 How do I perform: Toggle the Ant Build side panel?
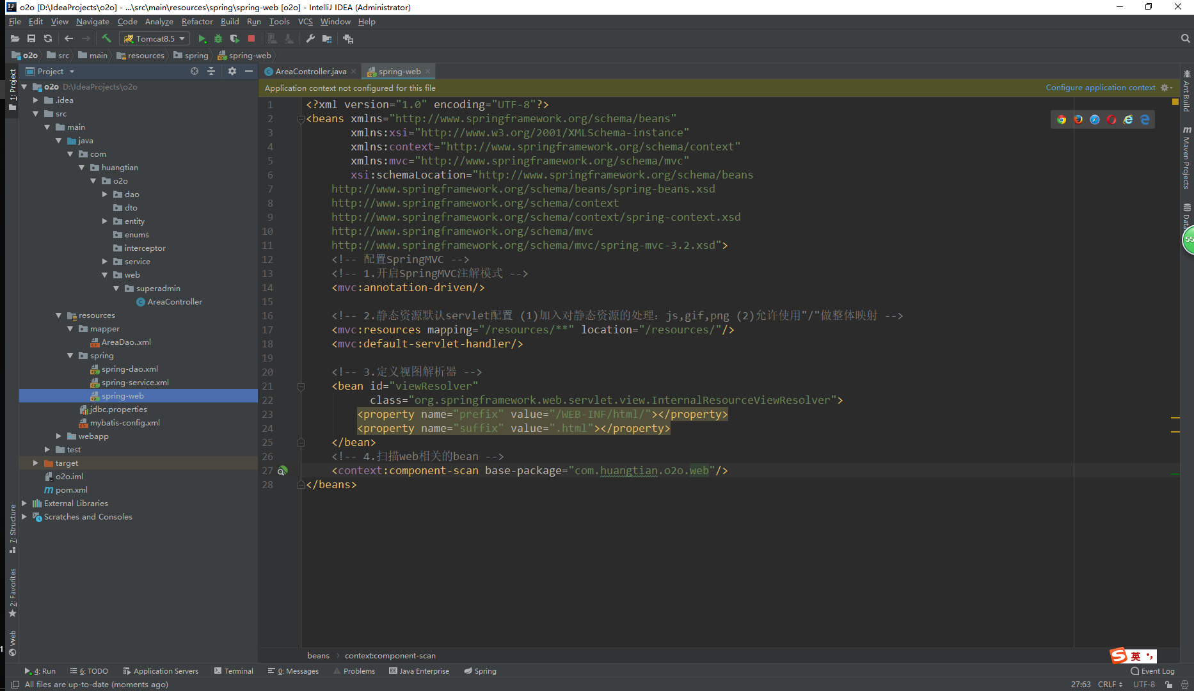(1187, 90)
